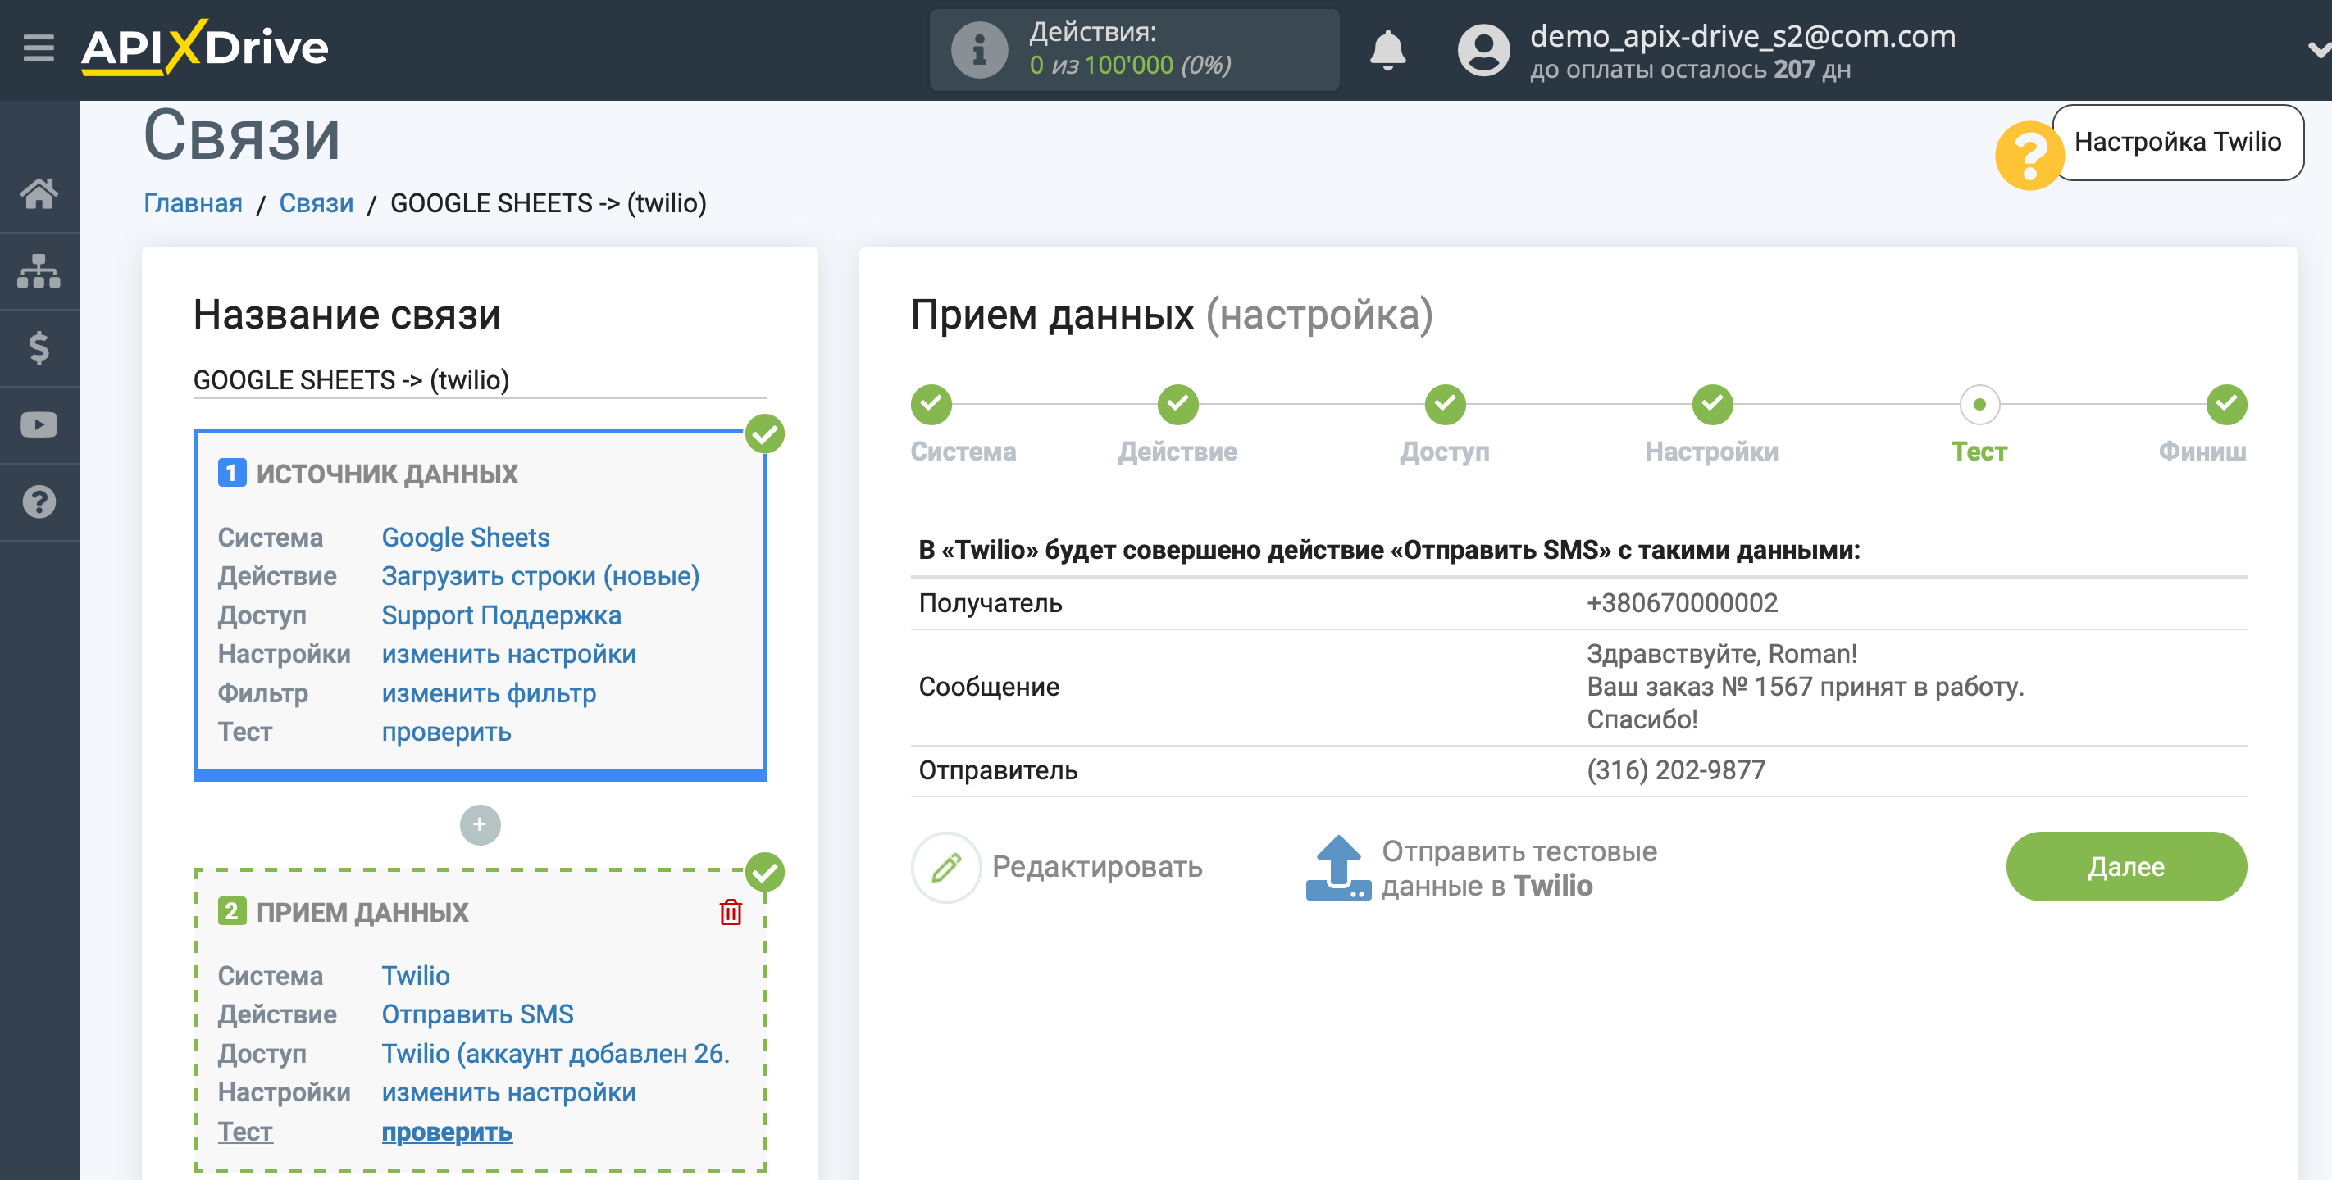
Task: Click the upload test data icon
Action: 1338,867
